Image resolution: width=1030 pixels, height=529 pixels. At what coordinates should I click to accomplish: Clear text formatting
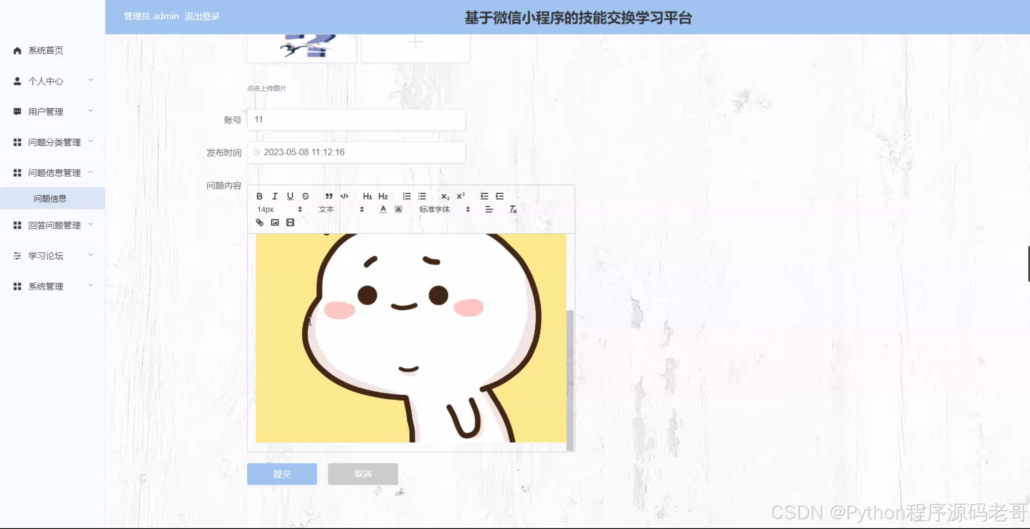tap(513, 209)
